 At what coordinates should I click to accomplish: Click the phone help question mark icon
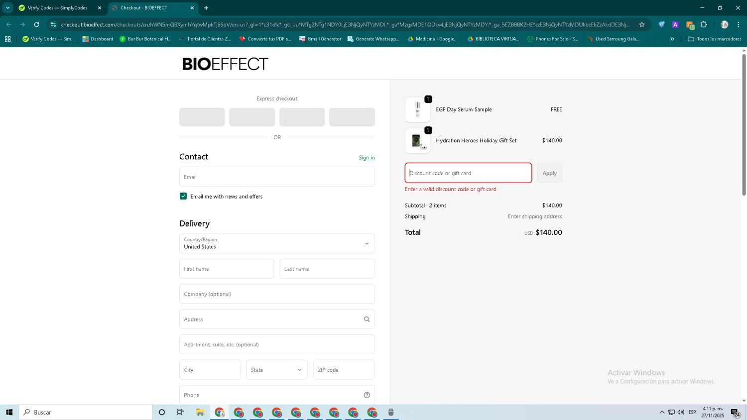[x=367, y=395]
